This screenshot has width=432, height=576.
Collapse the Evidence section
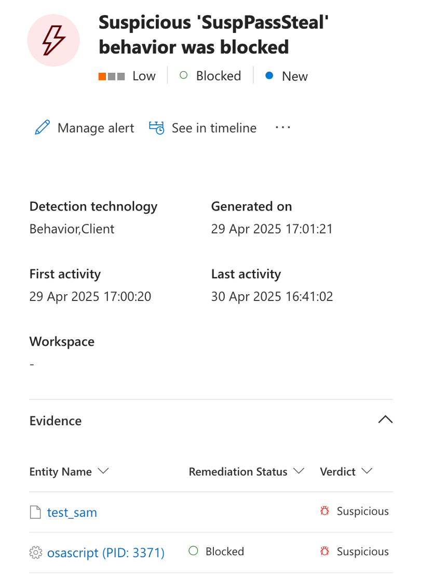tap(385, 420)
